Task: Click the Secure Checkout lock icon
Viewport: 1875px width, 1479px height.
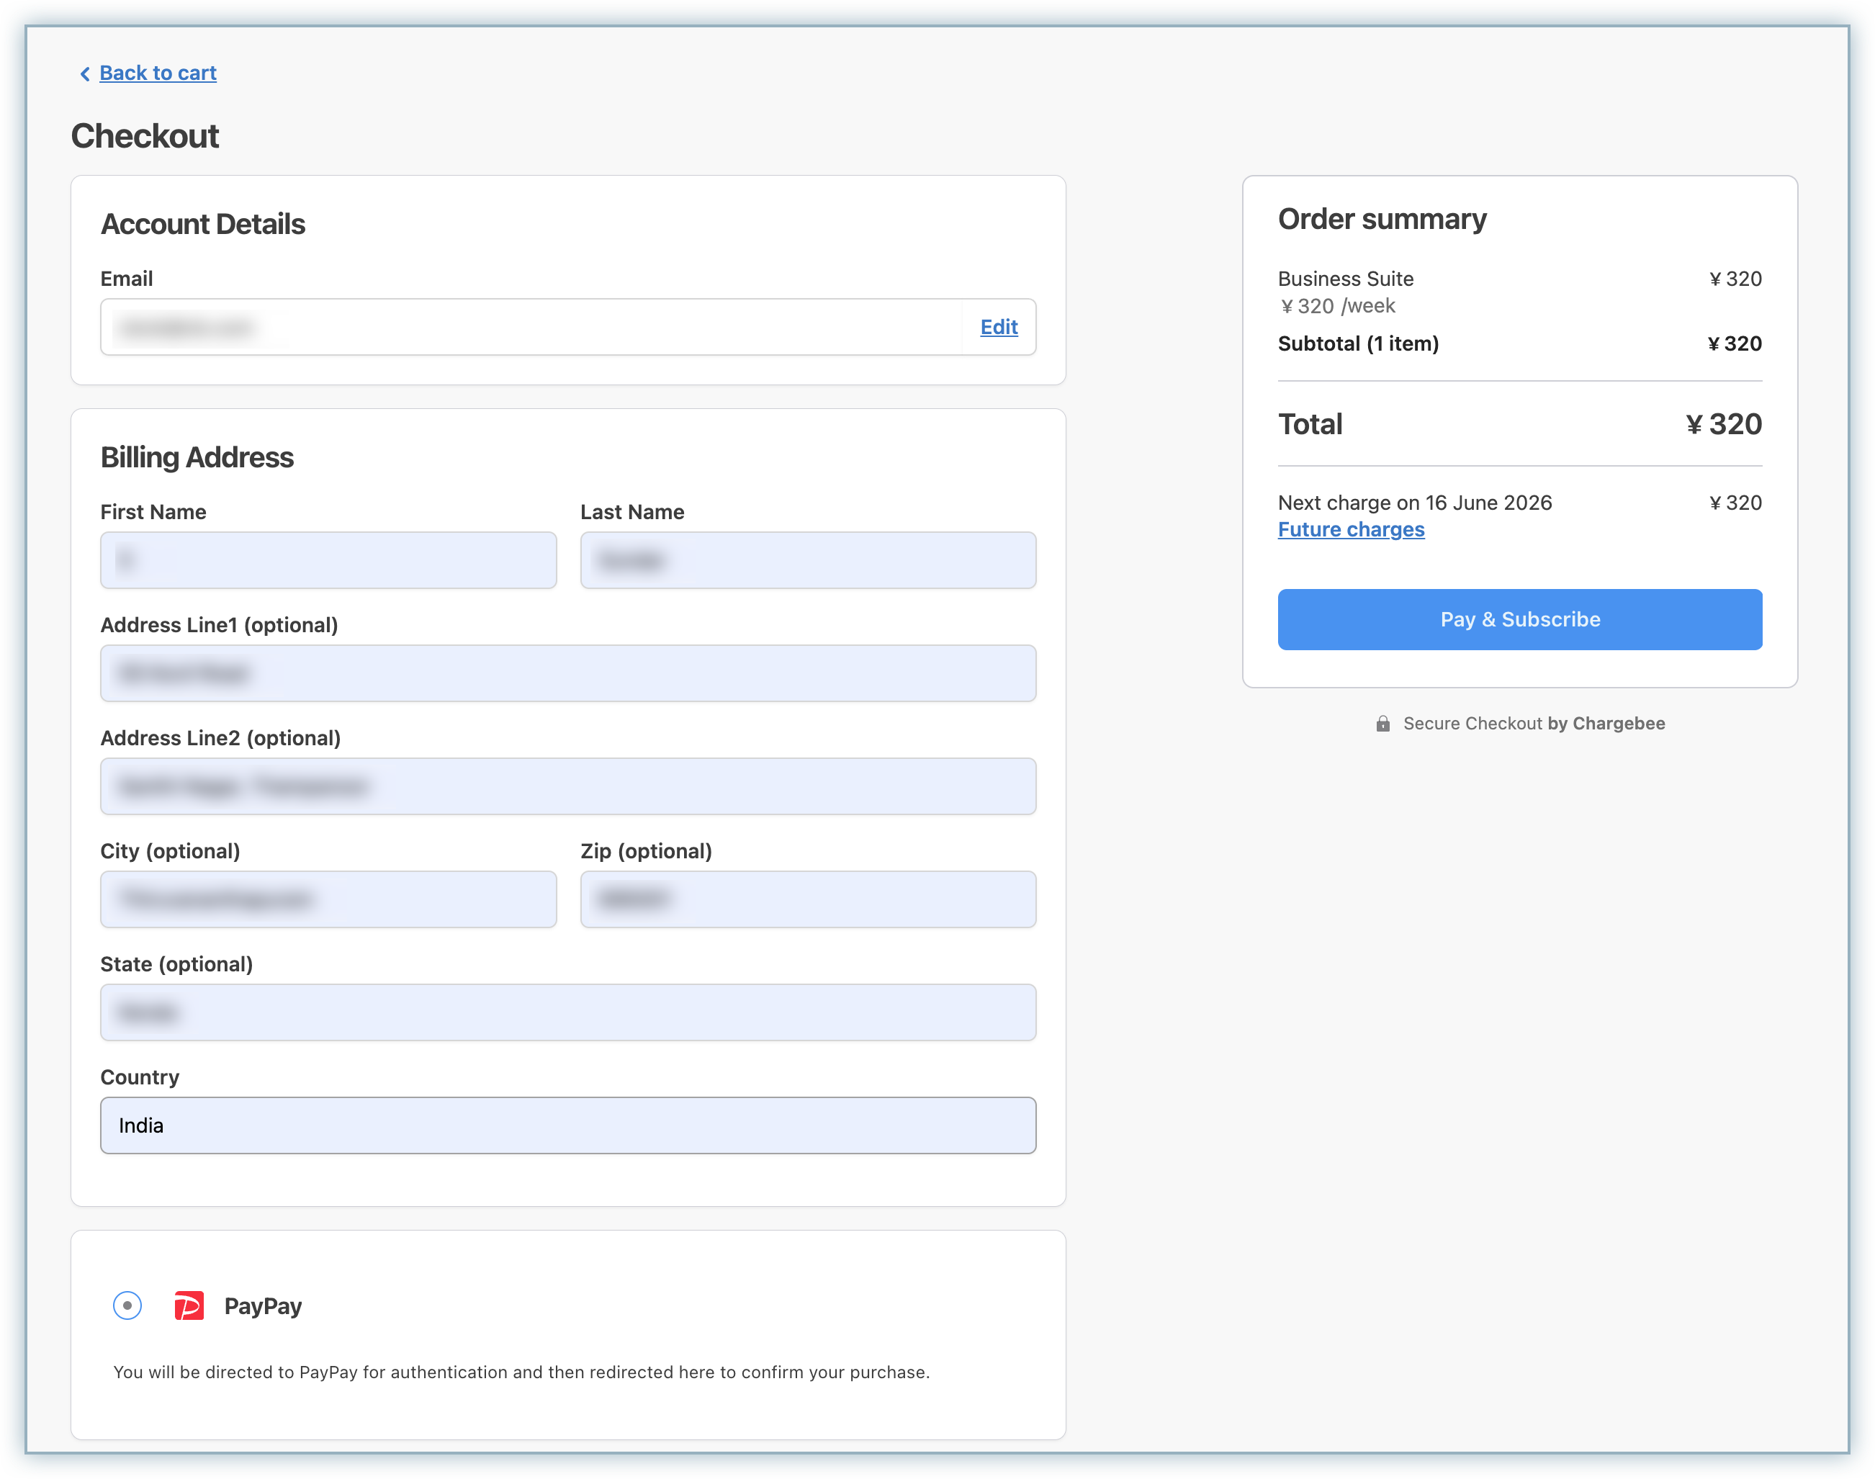Action: (x=1383, y=724)
